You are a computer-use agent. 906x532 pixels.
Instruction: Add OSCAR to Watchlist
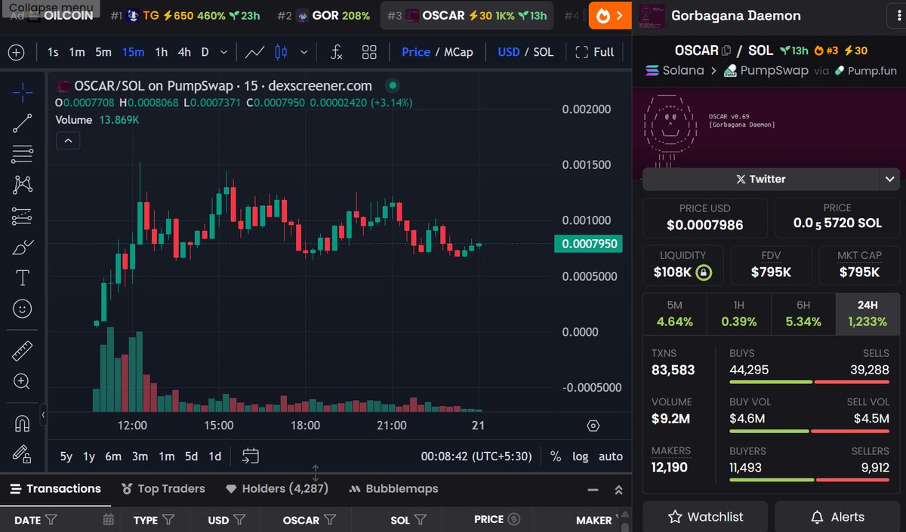[x=706, y=517]
